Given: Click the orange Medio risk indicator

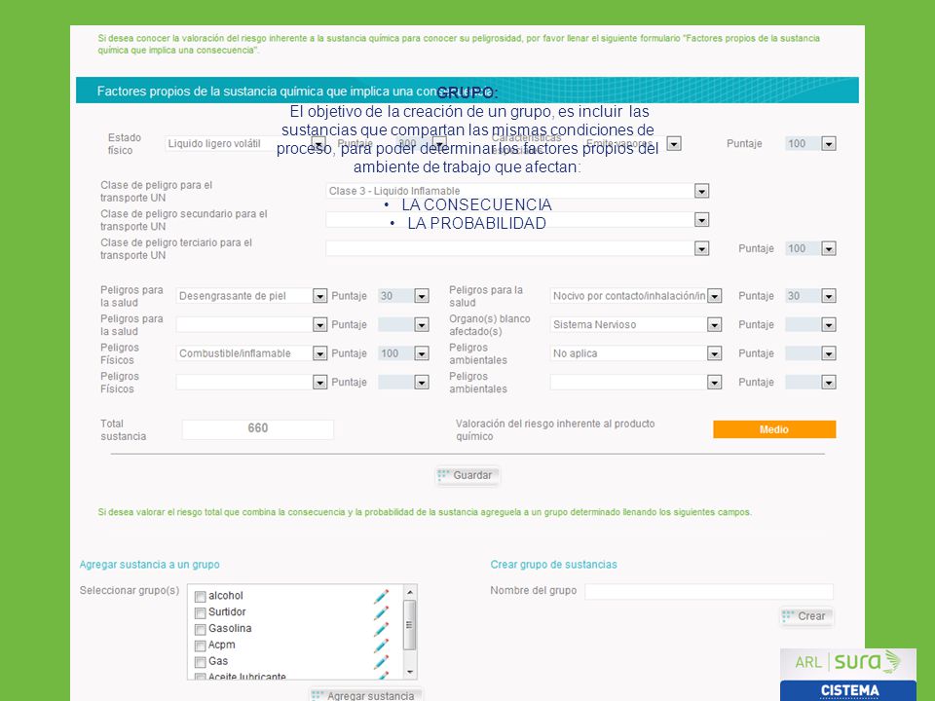Looking at the screenshot, I should click(774, 429).
